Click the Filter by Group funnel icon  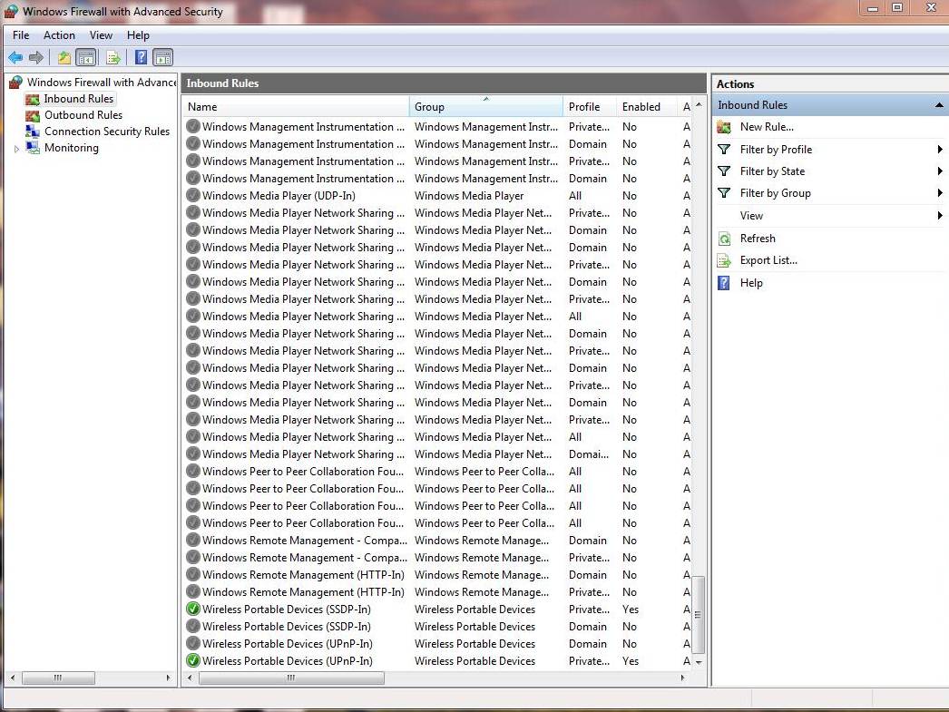724,193
